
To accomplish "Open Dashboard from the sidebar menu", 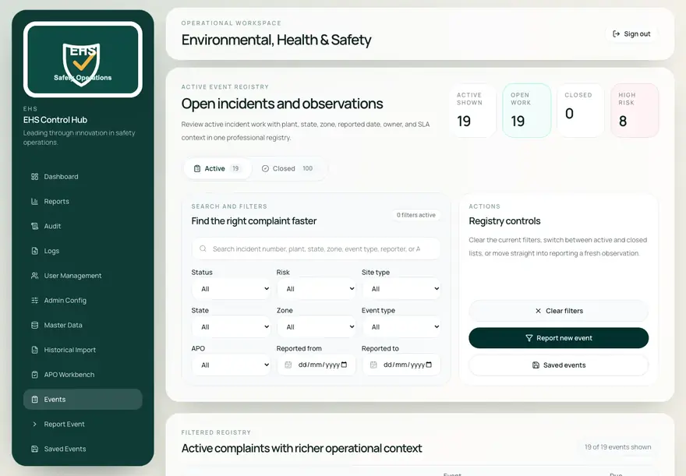I will 83,177.
